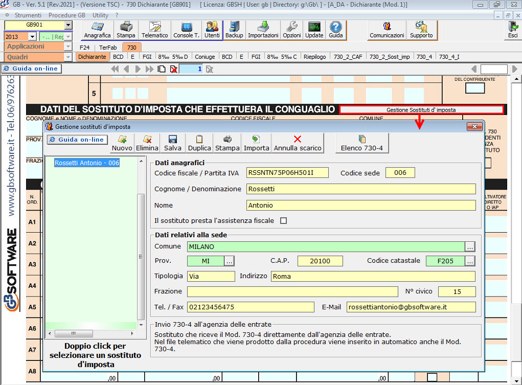522x385 pixels.
Task: Click the Cognome / Denominazione field
Action: pos(361,189)
